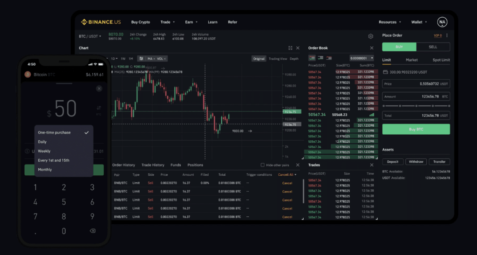Show sell orders only in Order Book
Viewport: 477px width, 255px height.
click(x=329, y=58)
